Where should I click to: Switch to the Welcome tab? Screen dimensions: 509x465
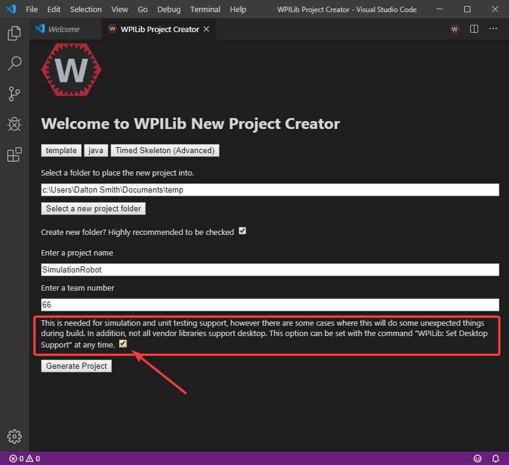(x=63, y=28)
